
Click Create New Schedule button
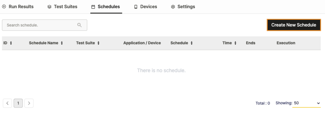point(294,25)
